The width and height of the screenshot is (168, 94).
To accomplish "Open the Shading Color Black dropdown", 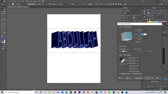I will pos(139,71).
